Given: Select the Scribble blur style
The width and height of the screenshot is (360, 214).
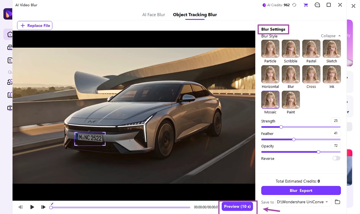Looking at the screenshot, I should pyautogui.click(x=291, y=49).
